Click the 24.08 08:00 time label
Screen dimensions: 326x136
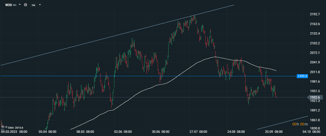point(236,132)
